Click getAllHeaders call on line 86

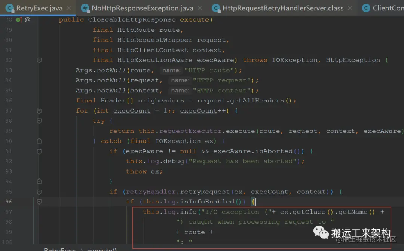coord(257,101)
